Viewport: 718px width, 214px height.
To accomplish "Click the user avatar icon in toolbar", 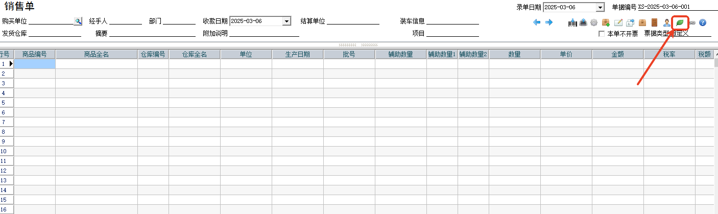I will 666,22.
